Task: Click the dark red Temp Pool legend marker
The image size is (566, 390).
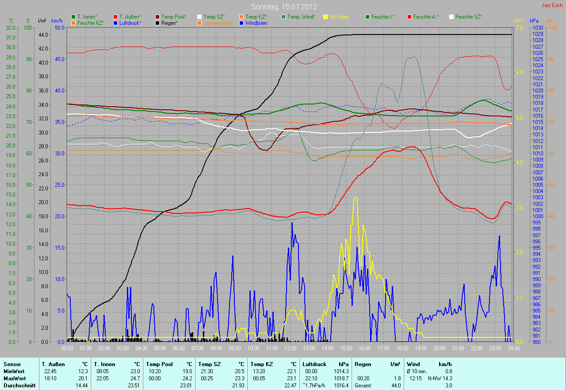Action: 157,17
